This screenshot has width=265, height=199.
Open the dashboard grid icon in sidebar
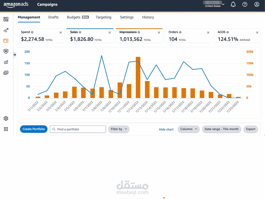pyautogui.click(x=6, y=19)
